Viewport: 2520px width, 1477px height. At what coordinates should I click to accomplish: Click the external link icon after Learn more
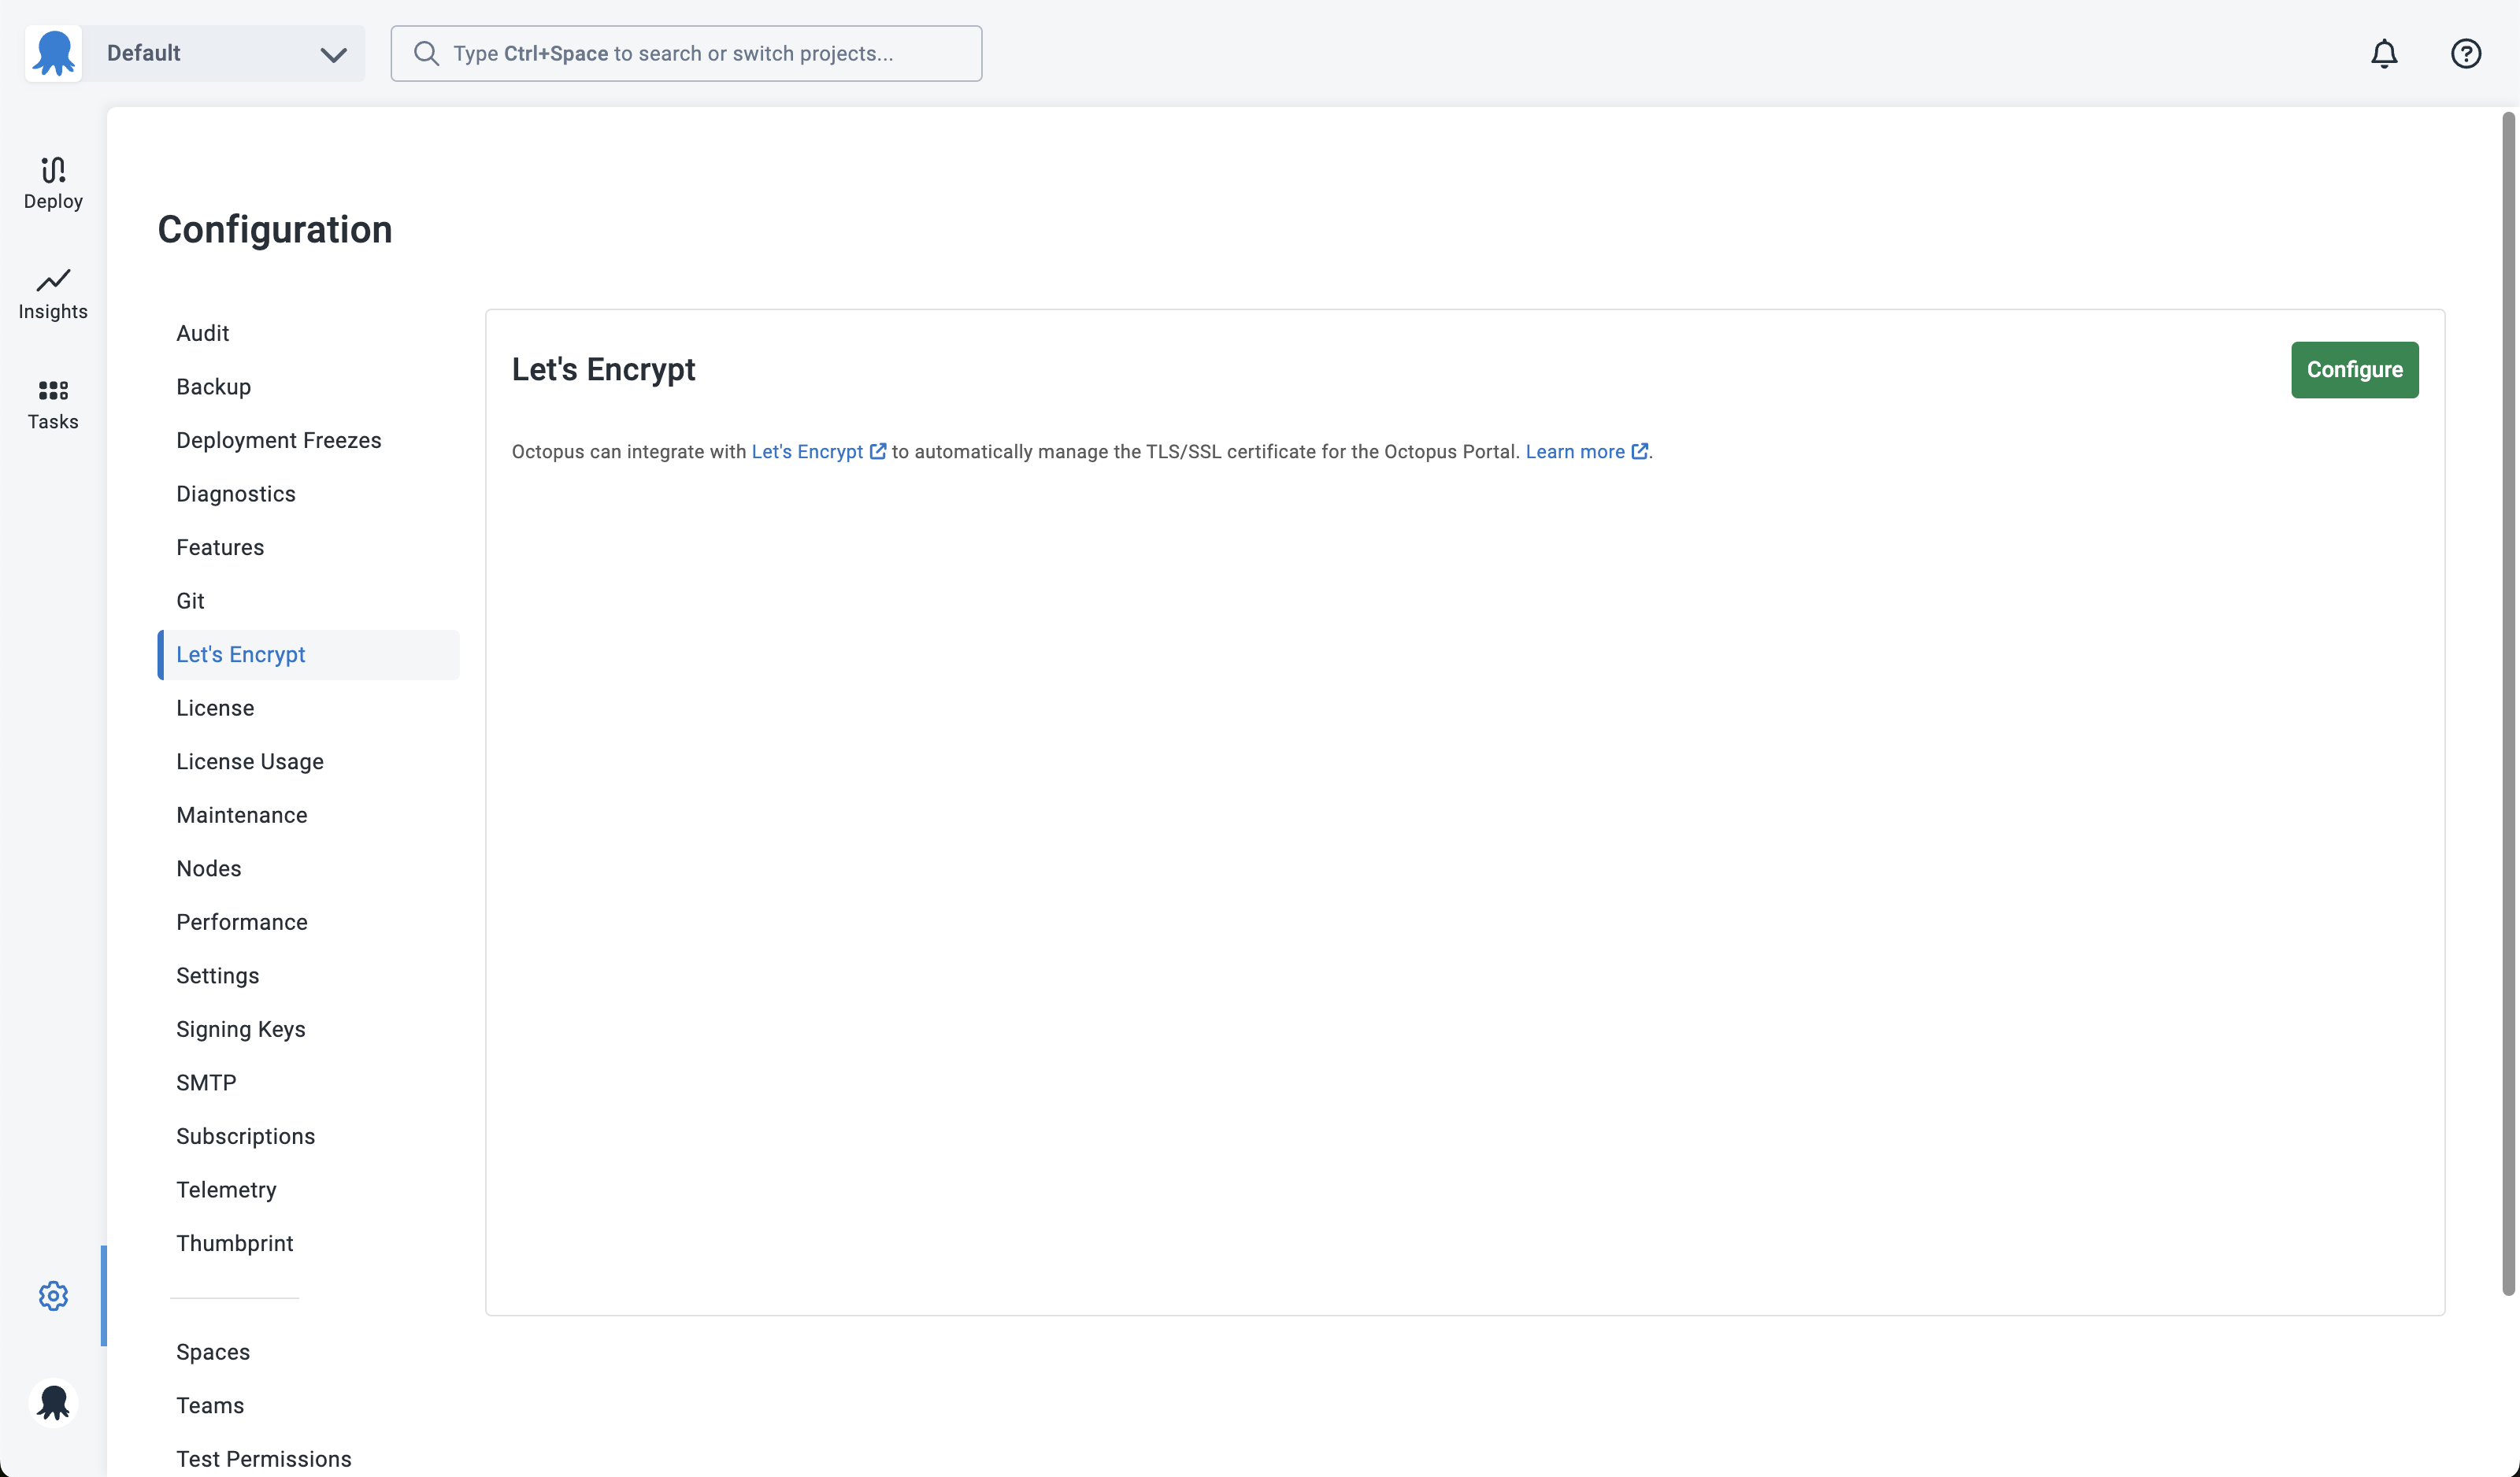point(1639,451)
